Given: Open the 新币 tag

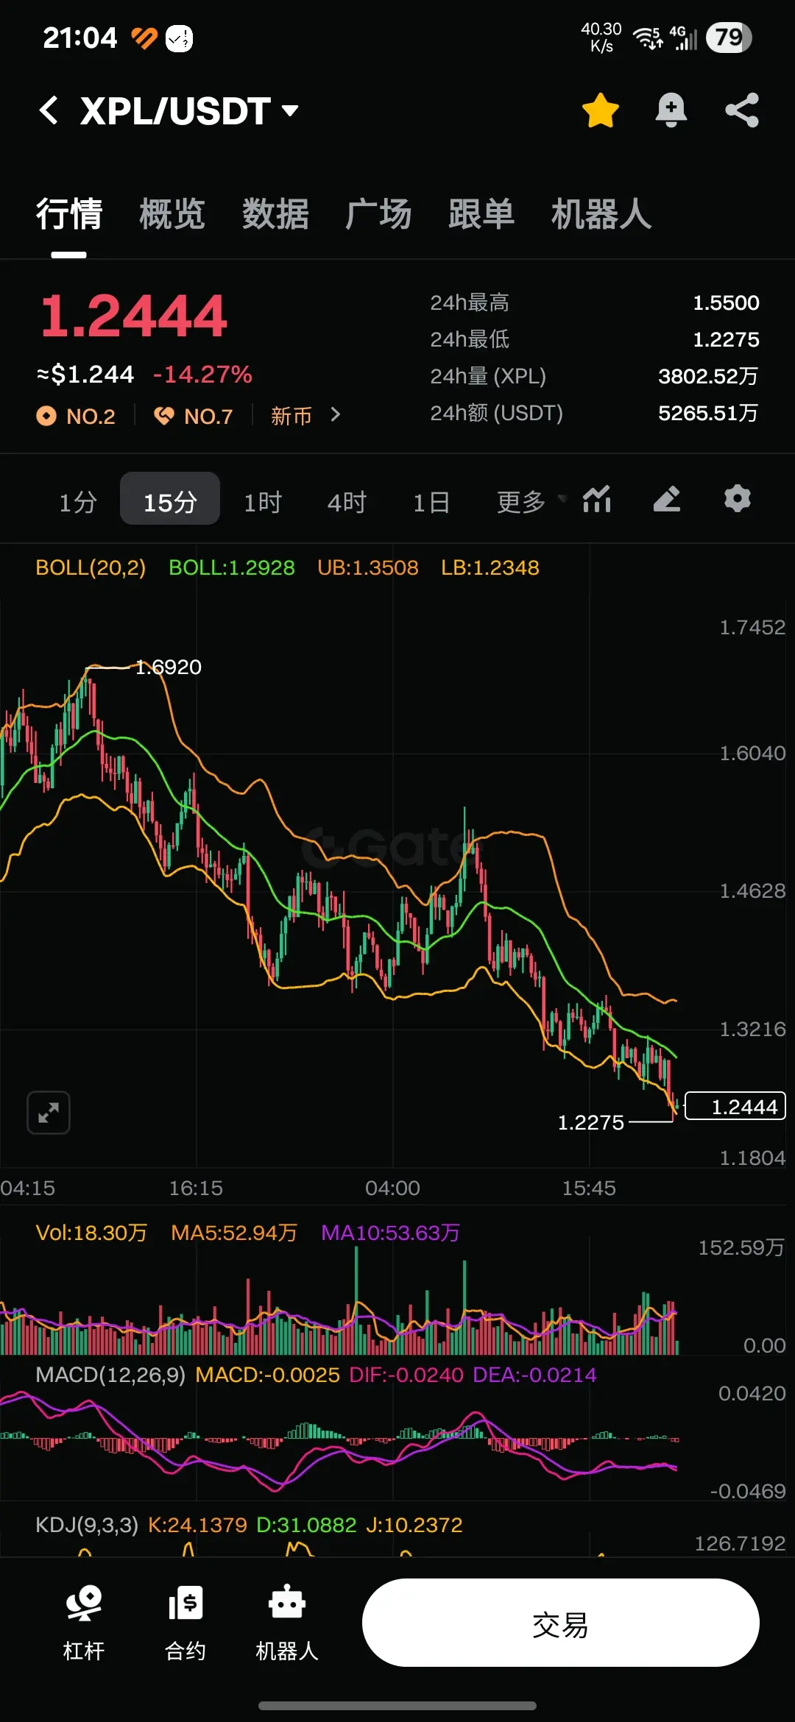Looking at the screenshot, I should (291, 417).
